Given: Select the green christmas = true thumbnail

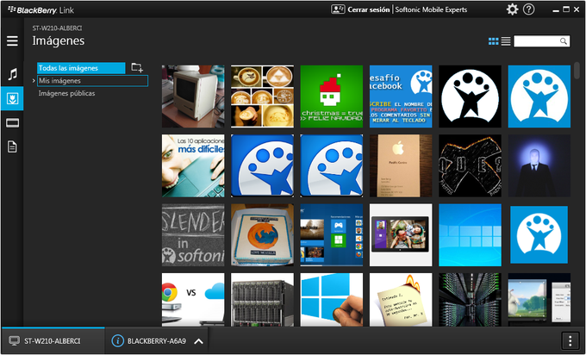Looking at the screenshot, I should click(332, 97).
